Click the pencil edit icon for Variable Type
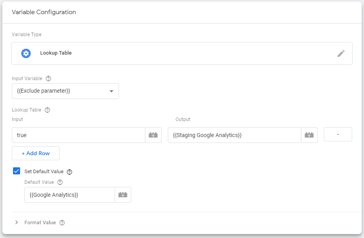Viewport: 364px width, 238px height. (x=341, y=53)
